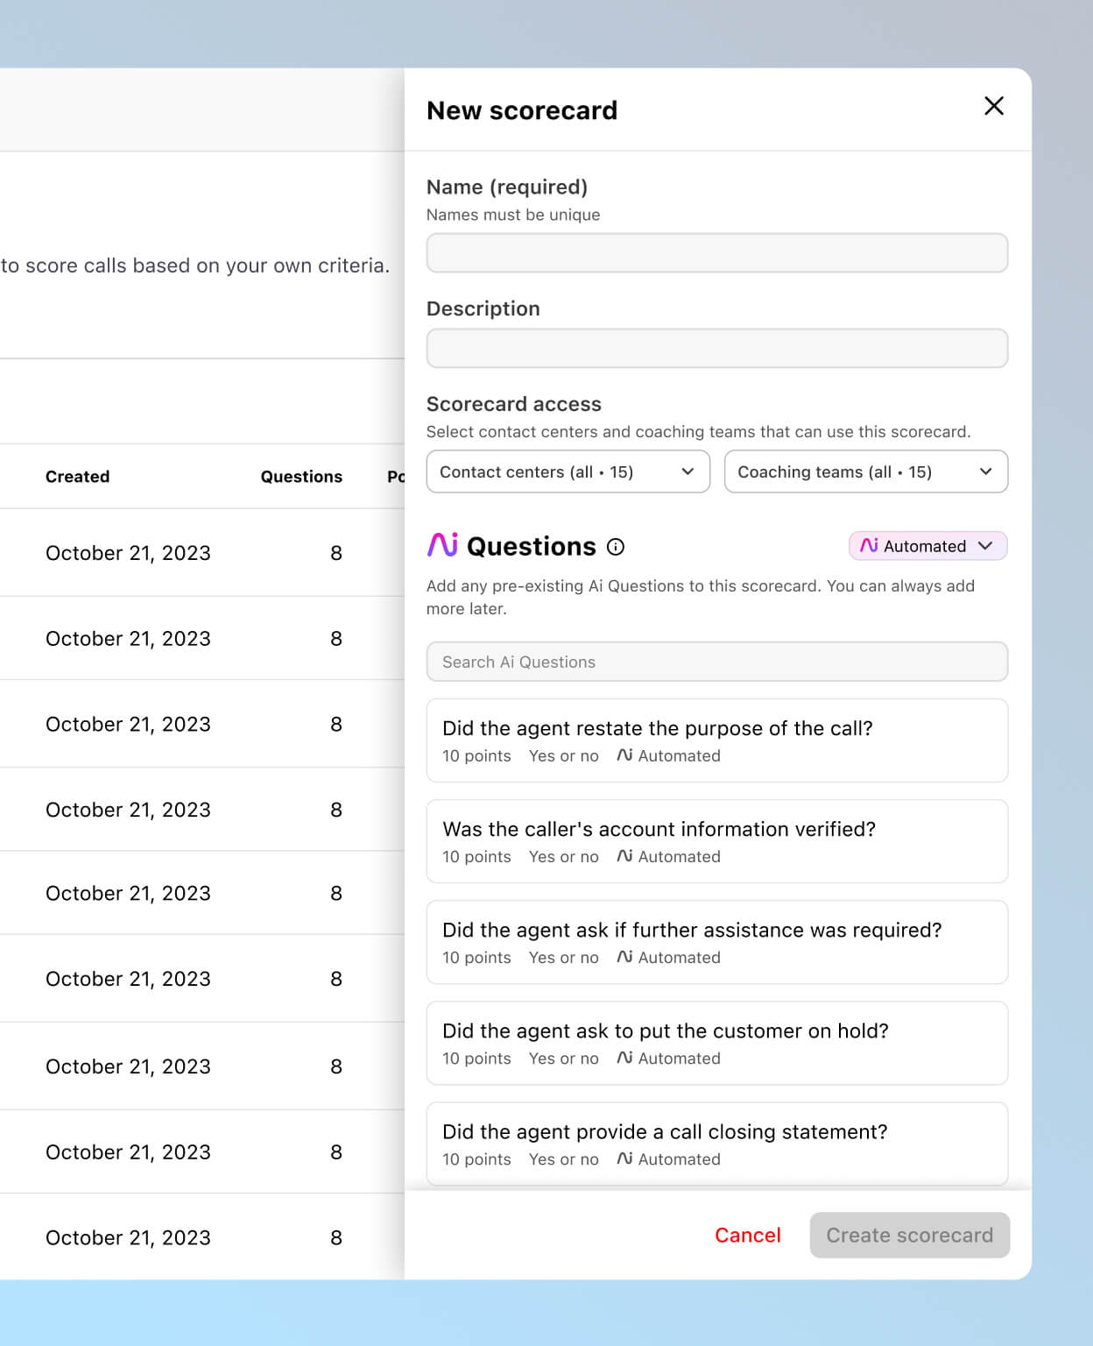Screen dimensions: 1093x1346
Task: Open the info tooltip next to Questions
Action: 617,547
